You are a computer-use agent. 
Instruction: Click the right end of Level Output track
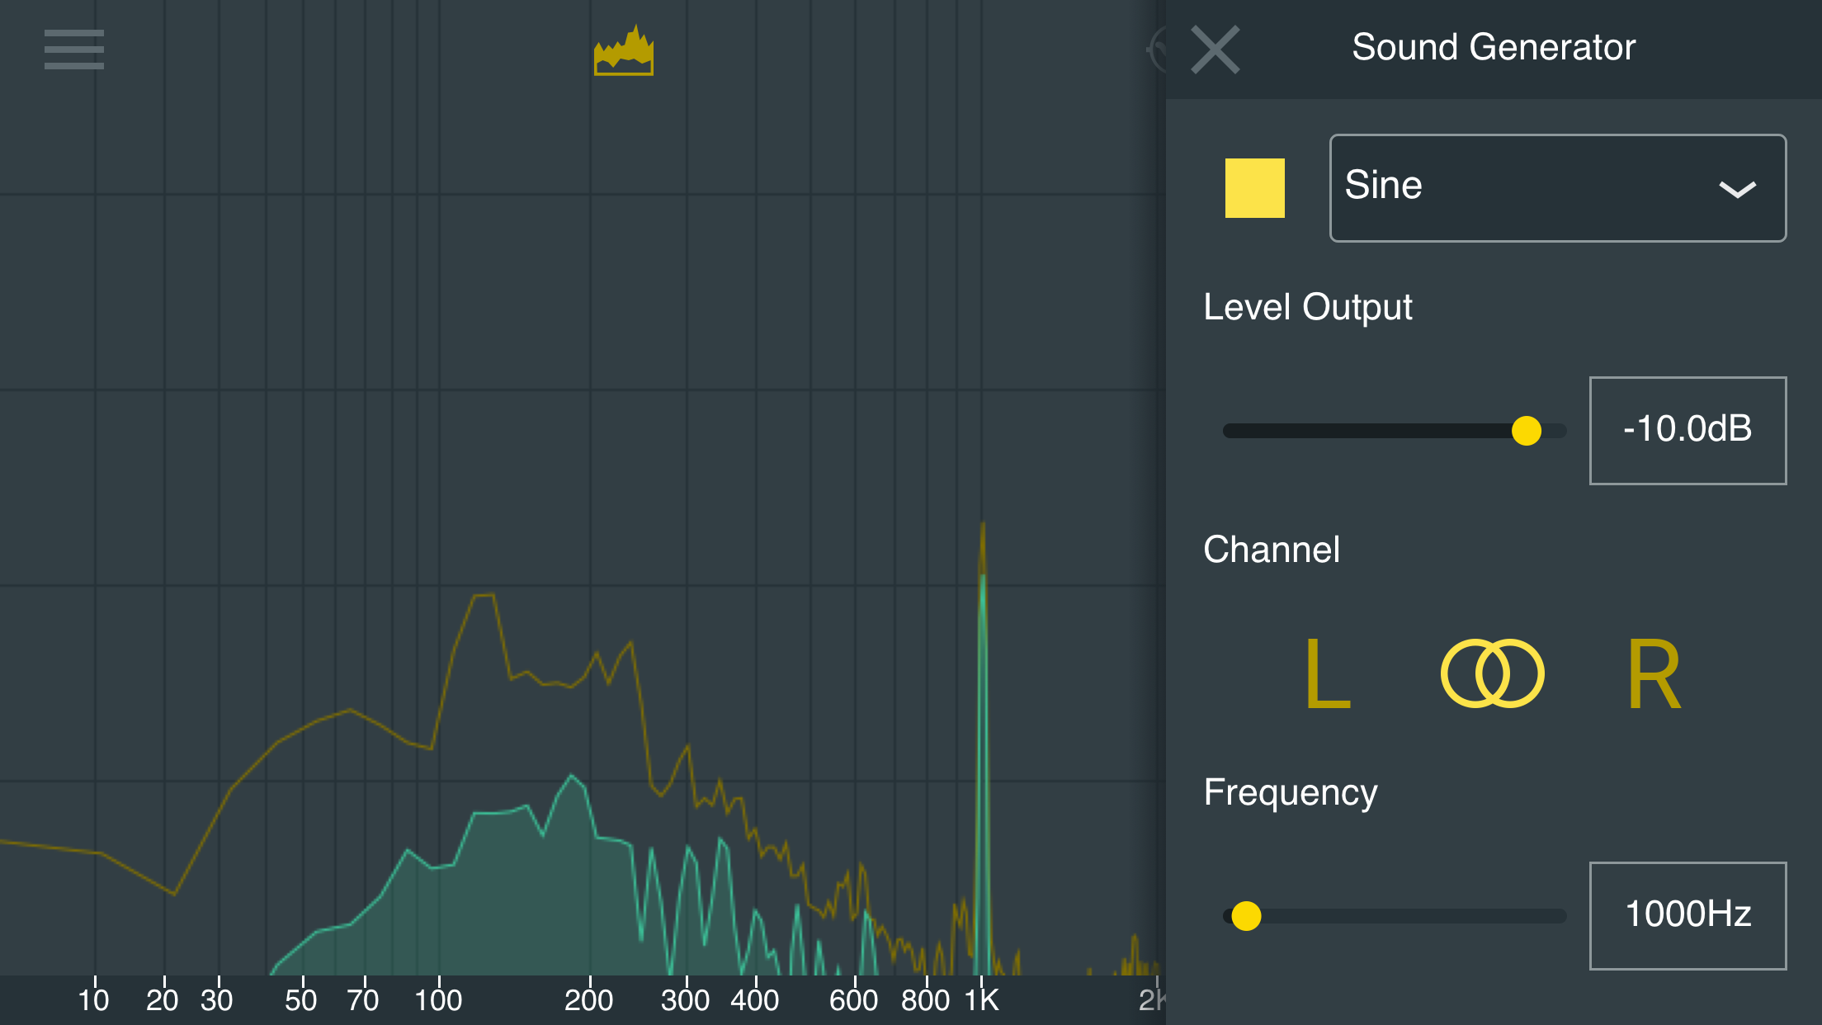(x=1558, y=431)
